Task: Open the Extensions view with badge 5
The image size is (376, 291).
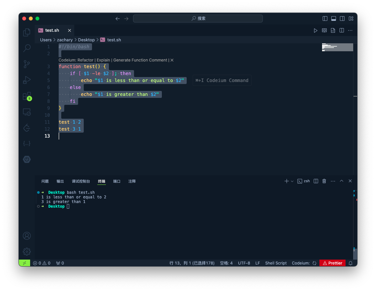Action: click(x=27, y=96)
